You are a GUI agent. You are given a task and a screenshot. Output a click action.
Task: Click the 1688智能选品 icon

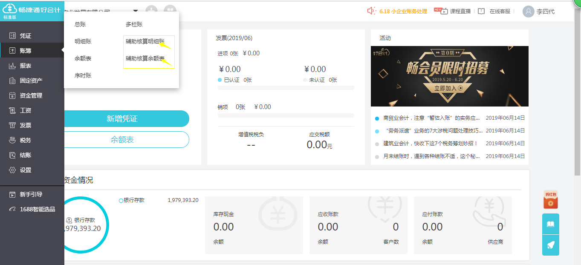click(x=12, y=209)
